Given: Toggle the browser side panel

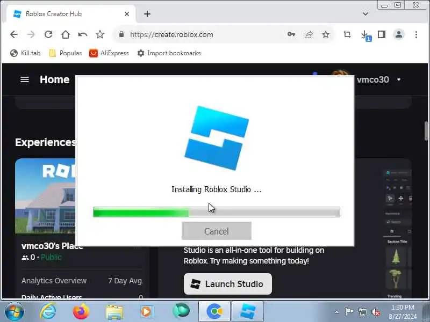Looking at the screenshot, I should tap(382, 34).
